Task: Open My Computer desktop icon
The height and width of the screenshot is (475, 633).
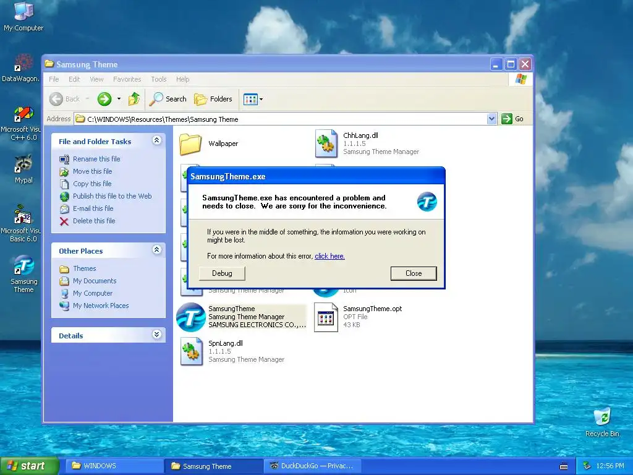Action: click(23, 16)
